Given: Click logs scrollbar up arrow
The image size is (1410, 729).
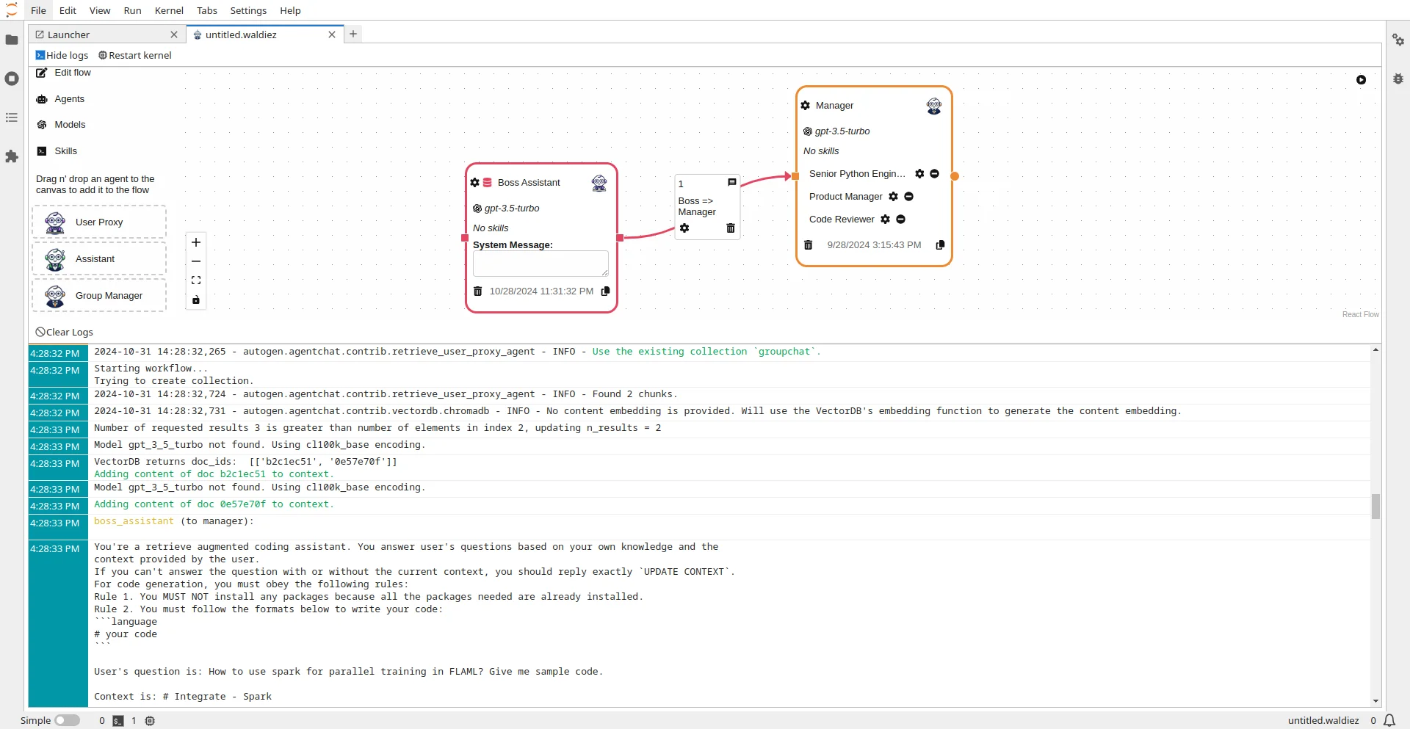Looking at the screenshot, I should coord(1375,350).
